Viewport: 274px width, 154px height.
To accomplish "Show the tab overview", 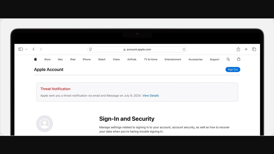I will [254, 49].
